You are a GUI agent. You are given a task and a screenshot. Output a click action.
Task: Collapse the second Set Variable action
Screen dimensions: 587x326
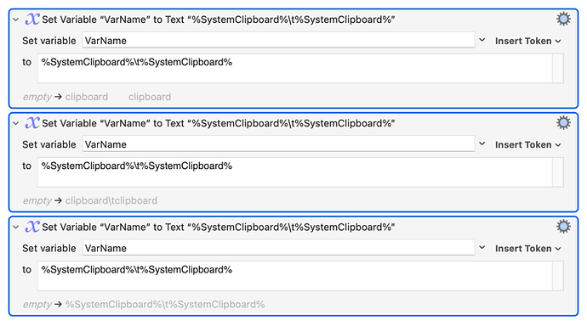click(x=15, y=123)
